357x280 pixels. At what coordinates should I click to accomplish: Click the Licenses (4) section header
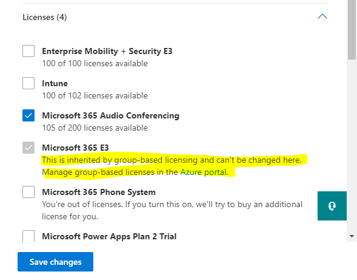(45, 17)
